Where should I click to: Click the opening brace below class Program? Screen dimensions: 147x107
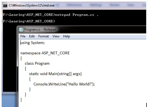tap(26, 69)
